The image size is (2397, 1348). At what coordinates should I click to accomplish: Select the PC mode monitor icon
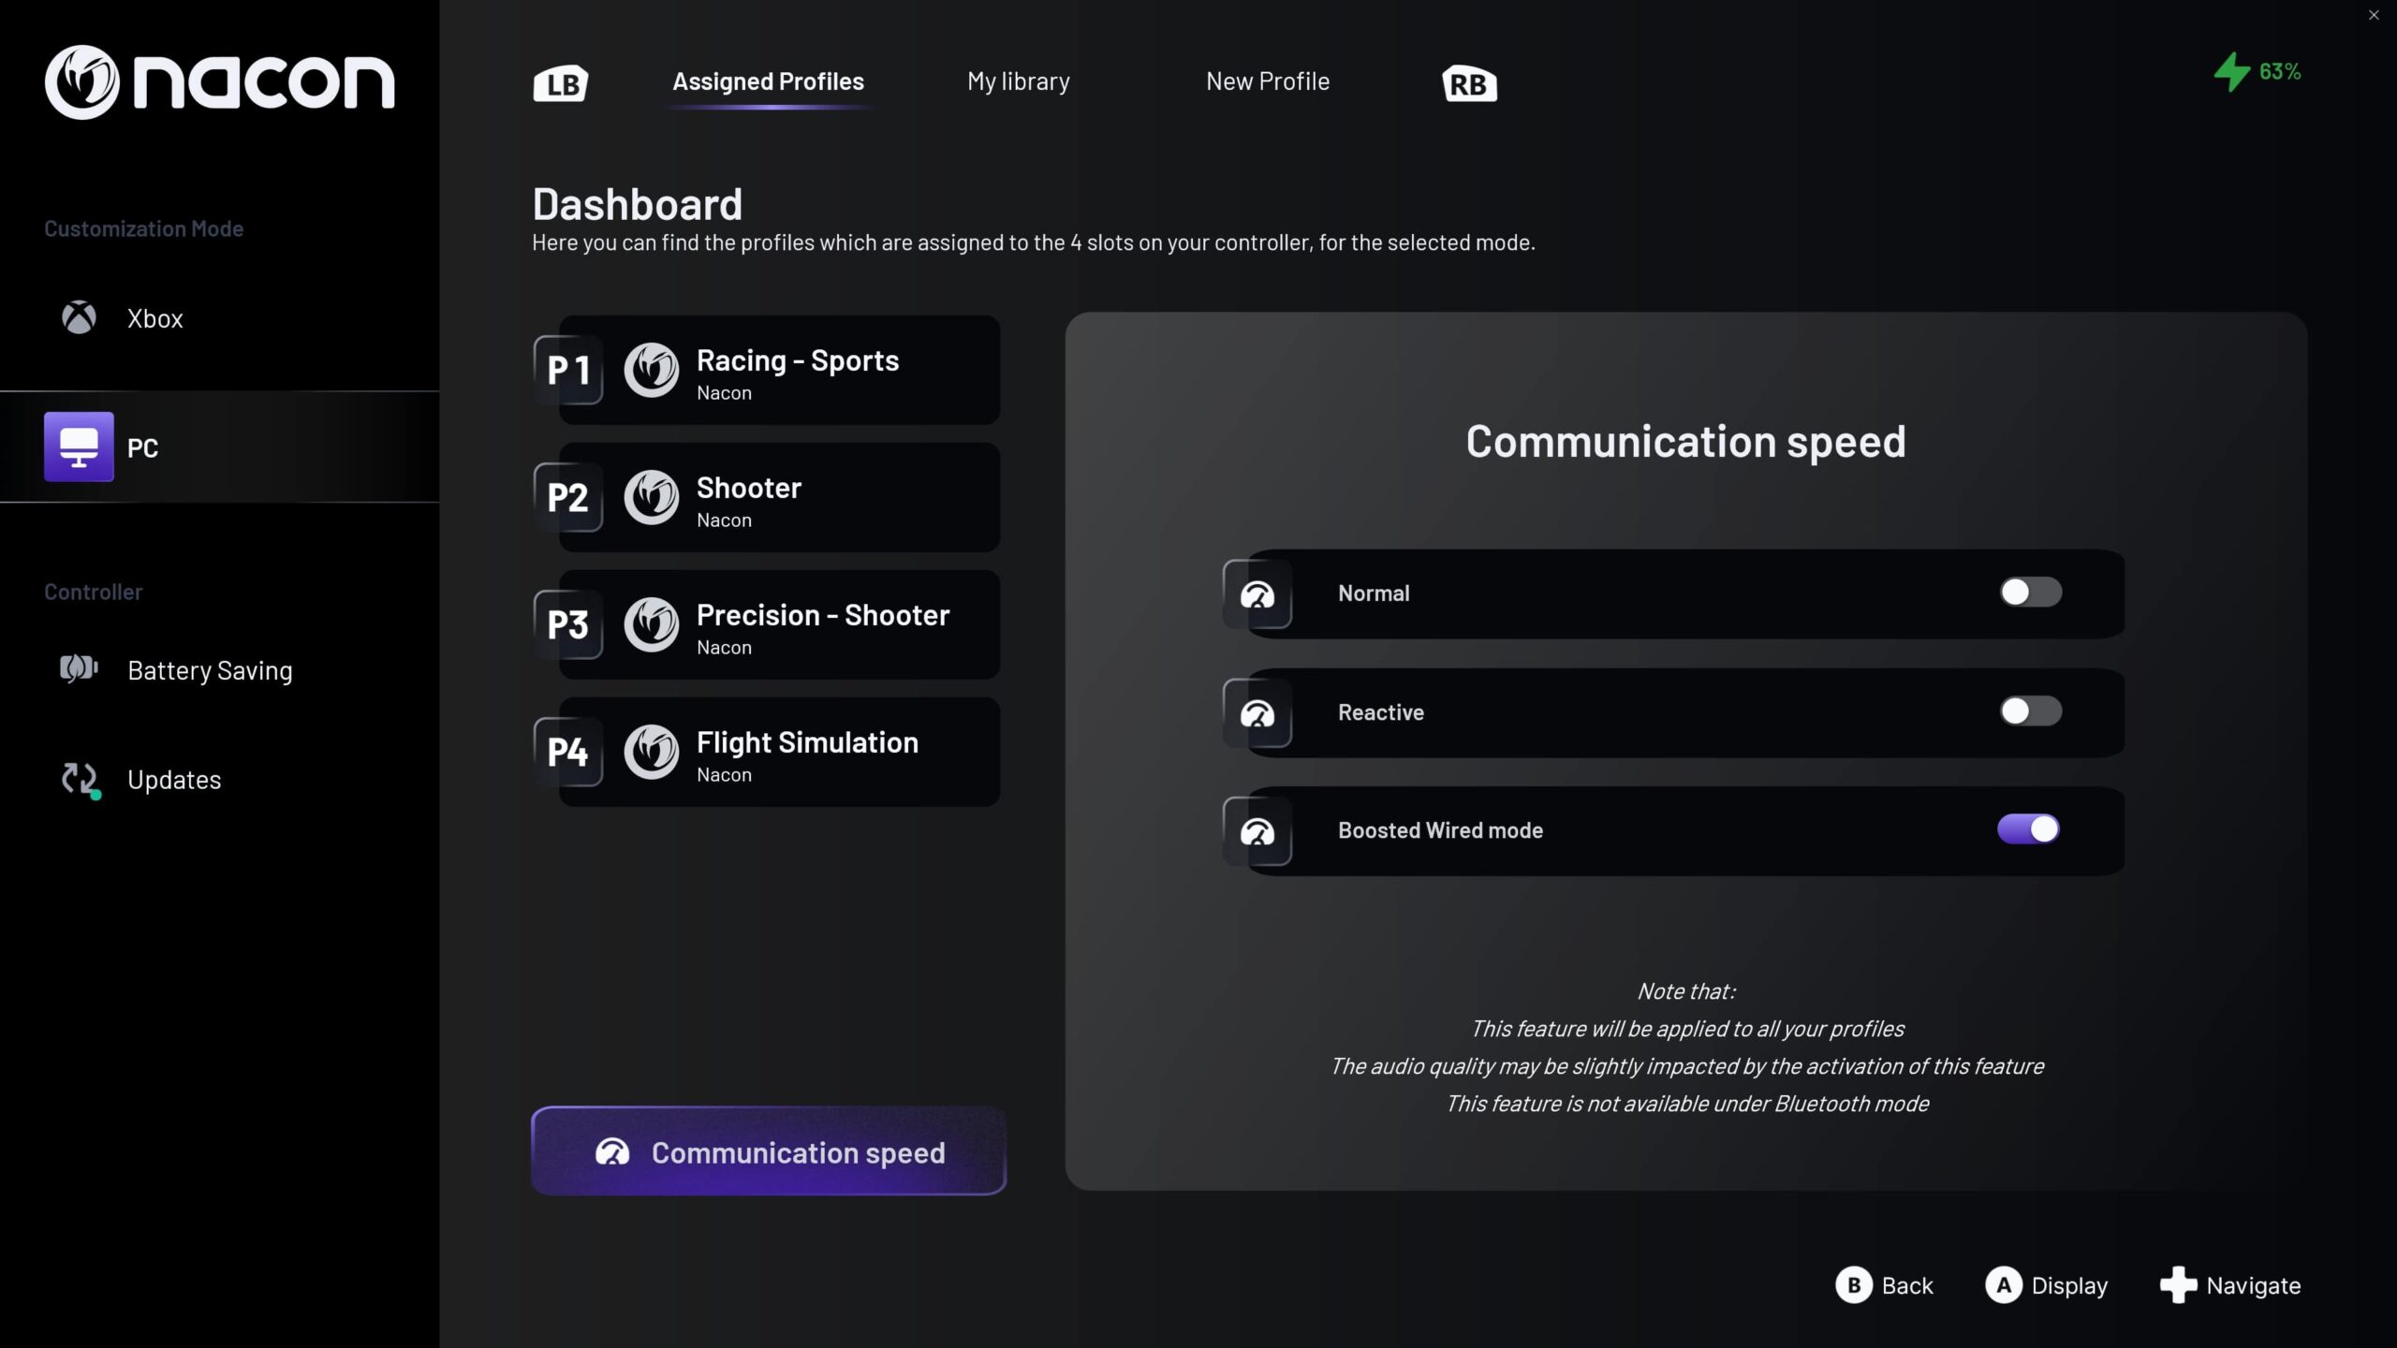(79, 447)
